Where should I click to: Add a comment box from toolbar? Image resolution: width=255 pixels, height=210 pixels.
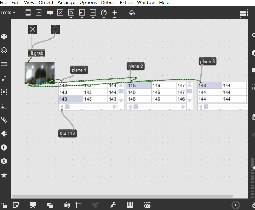pos(49,13)
